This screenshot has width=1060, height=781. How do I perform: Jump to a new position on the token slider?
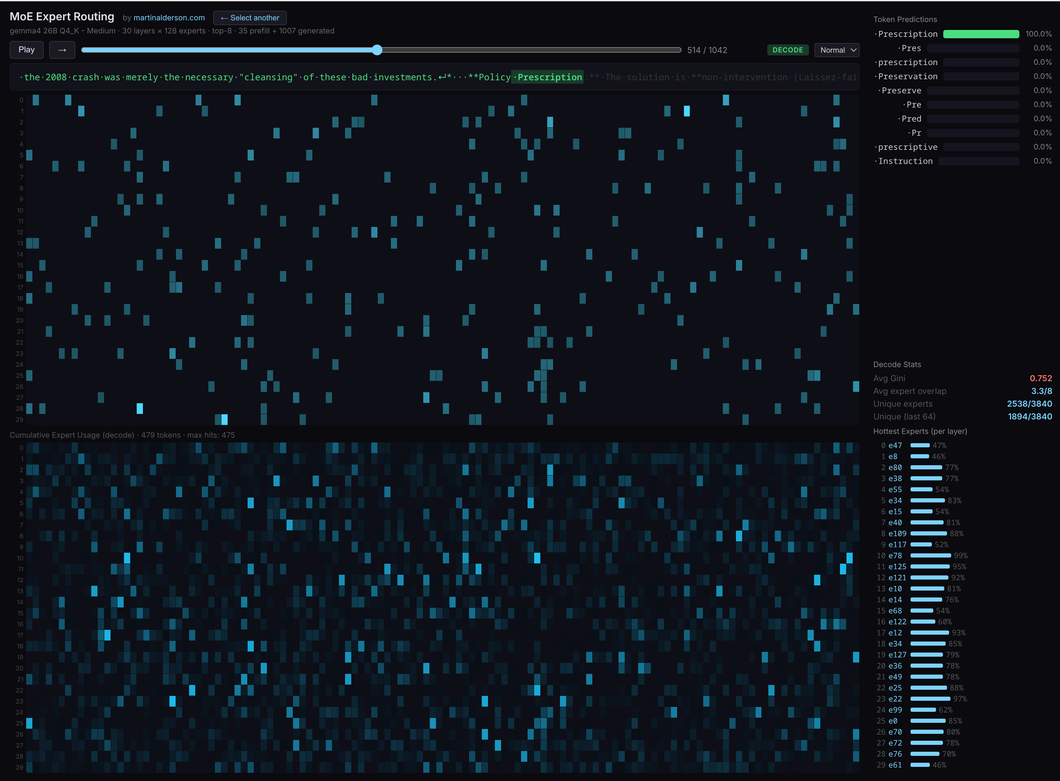[520, 50]
